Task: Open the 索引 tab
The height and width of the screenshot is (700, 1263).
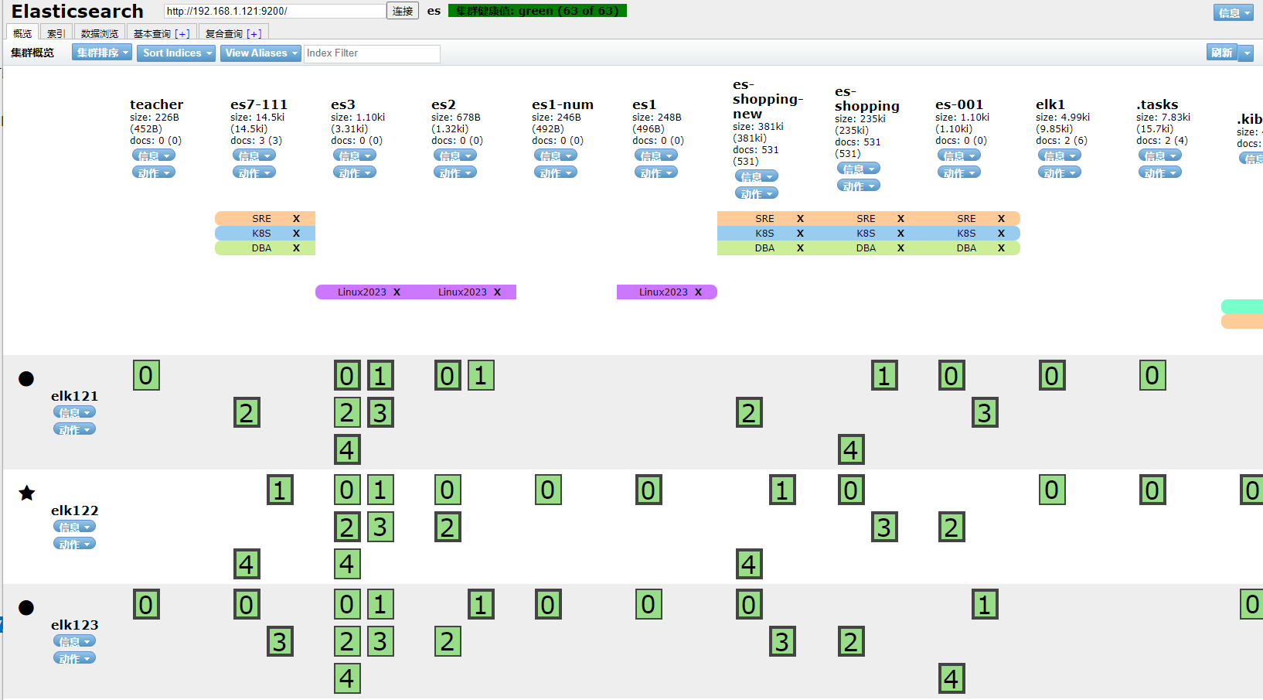Action: pos(56,33)
